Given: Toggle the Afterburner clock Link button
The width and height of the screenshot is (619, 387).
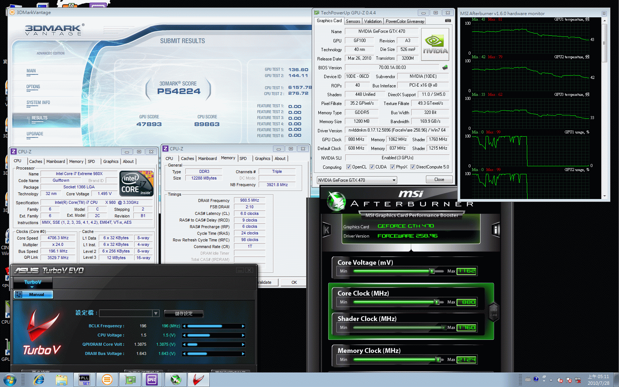Looking at the screenshot, I should click(494, 311).
